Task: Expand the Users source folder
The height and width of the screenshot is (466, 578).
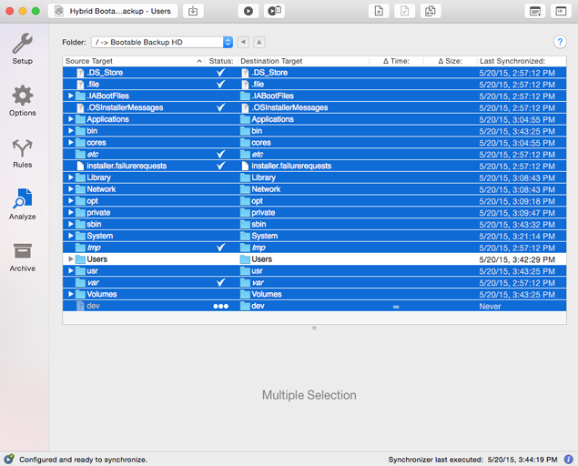Action: [x=71, y=259]
